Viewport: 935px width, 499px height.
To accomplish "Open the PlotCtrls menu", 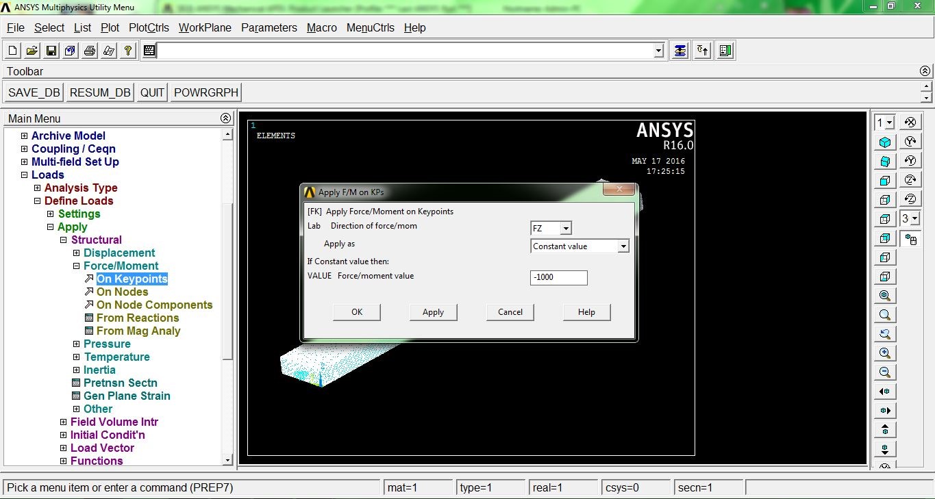I will click(149, 28).
